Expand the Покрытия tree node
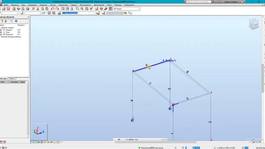The image size is (265, 149). pos(1,34)
